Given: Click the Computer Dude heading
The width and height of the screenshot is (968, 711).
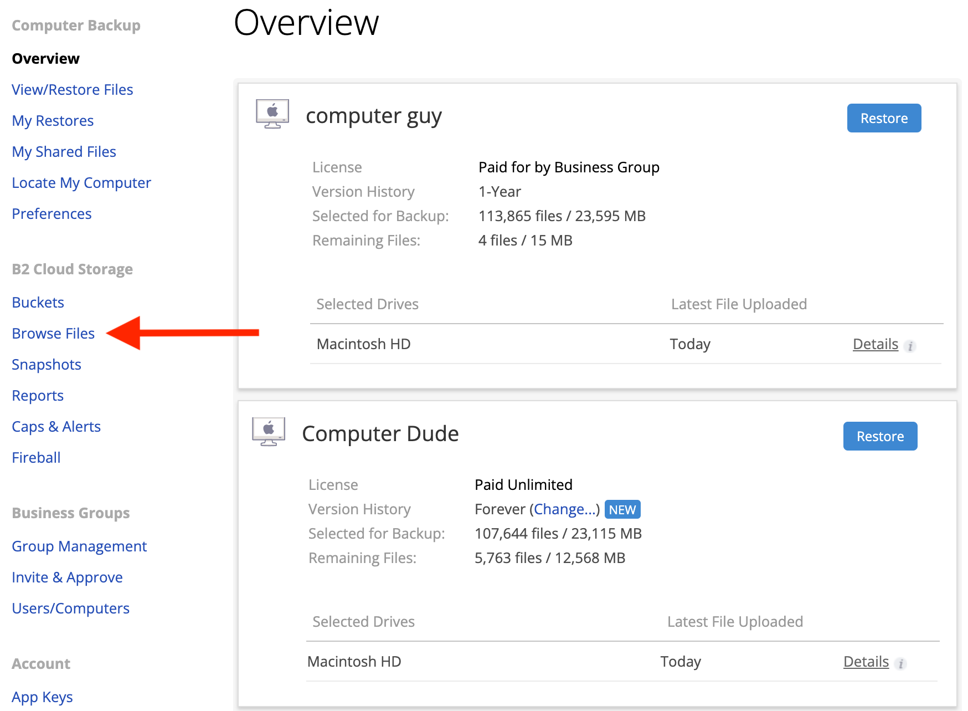Looking at the screenshot, I should point(380,434).
